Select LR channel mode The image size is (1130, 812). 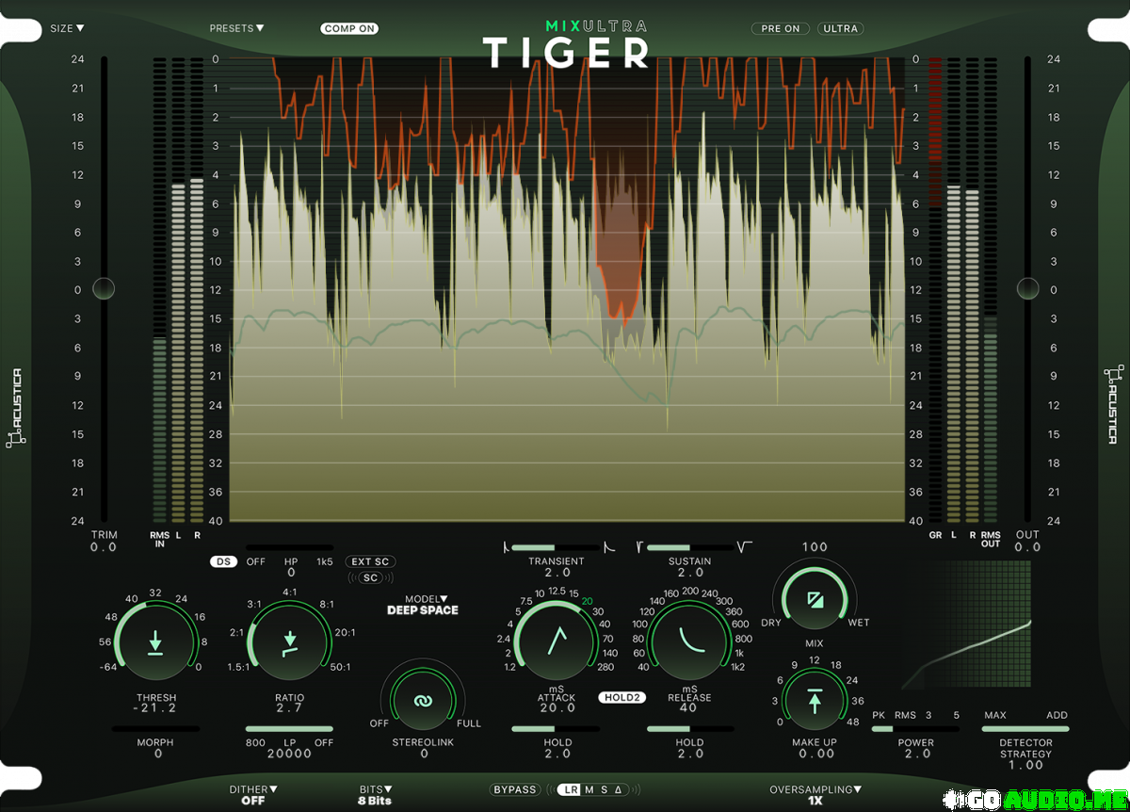pos(570,789)
